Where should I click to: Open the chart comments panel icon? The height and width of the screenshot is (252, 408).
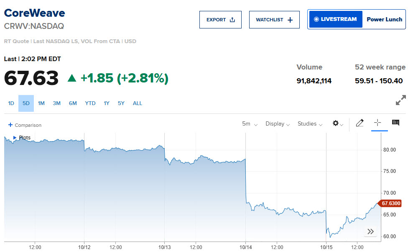(395, 123)
